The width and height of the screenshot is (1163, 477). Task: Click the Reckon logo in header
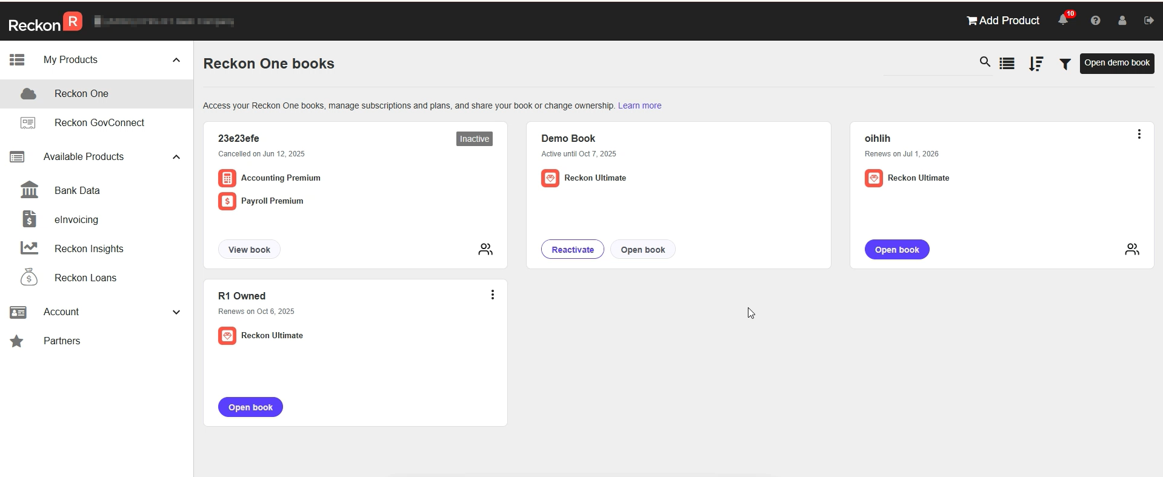coord(45,22)
